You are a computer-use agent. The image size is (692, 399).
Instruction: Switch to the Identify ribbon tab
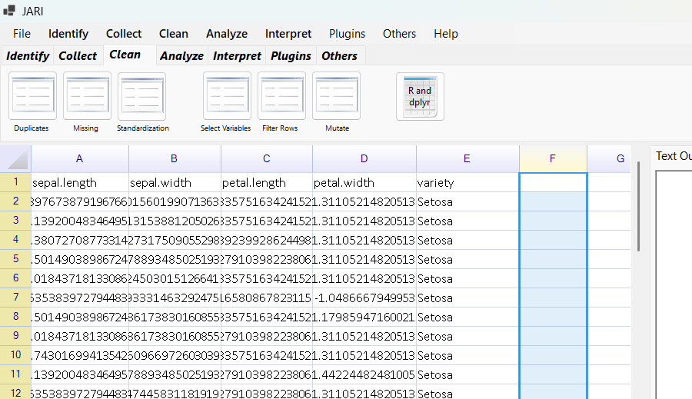click(28, 56)
